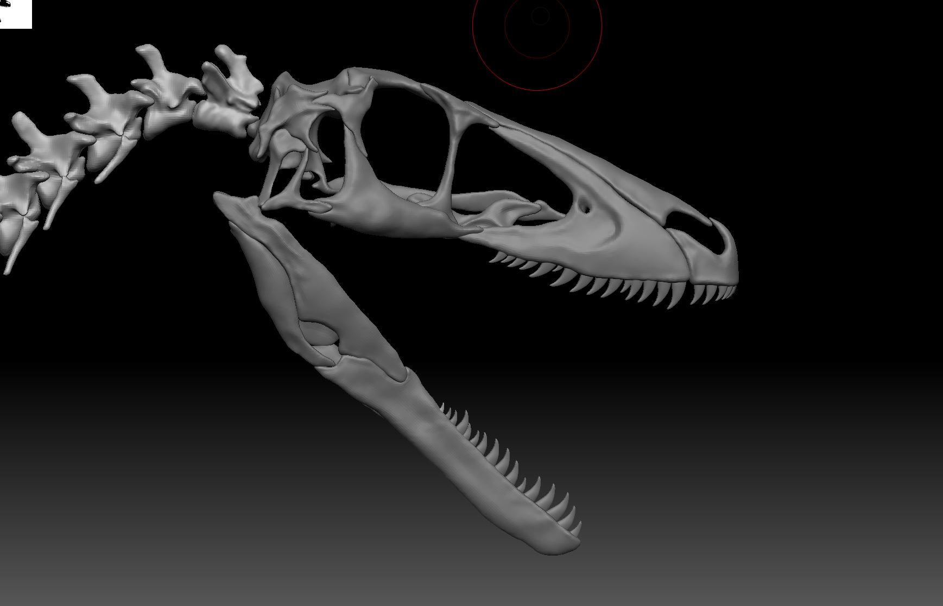Click the small dot below the thumbnail preview
The height and width of the screenshot is (606, 943).
point(1,20)
